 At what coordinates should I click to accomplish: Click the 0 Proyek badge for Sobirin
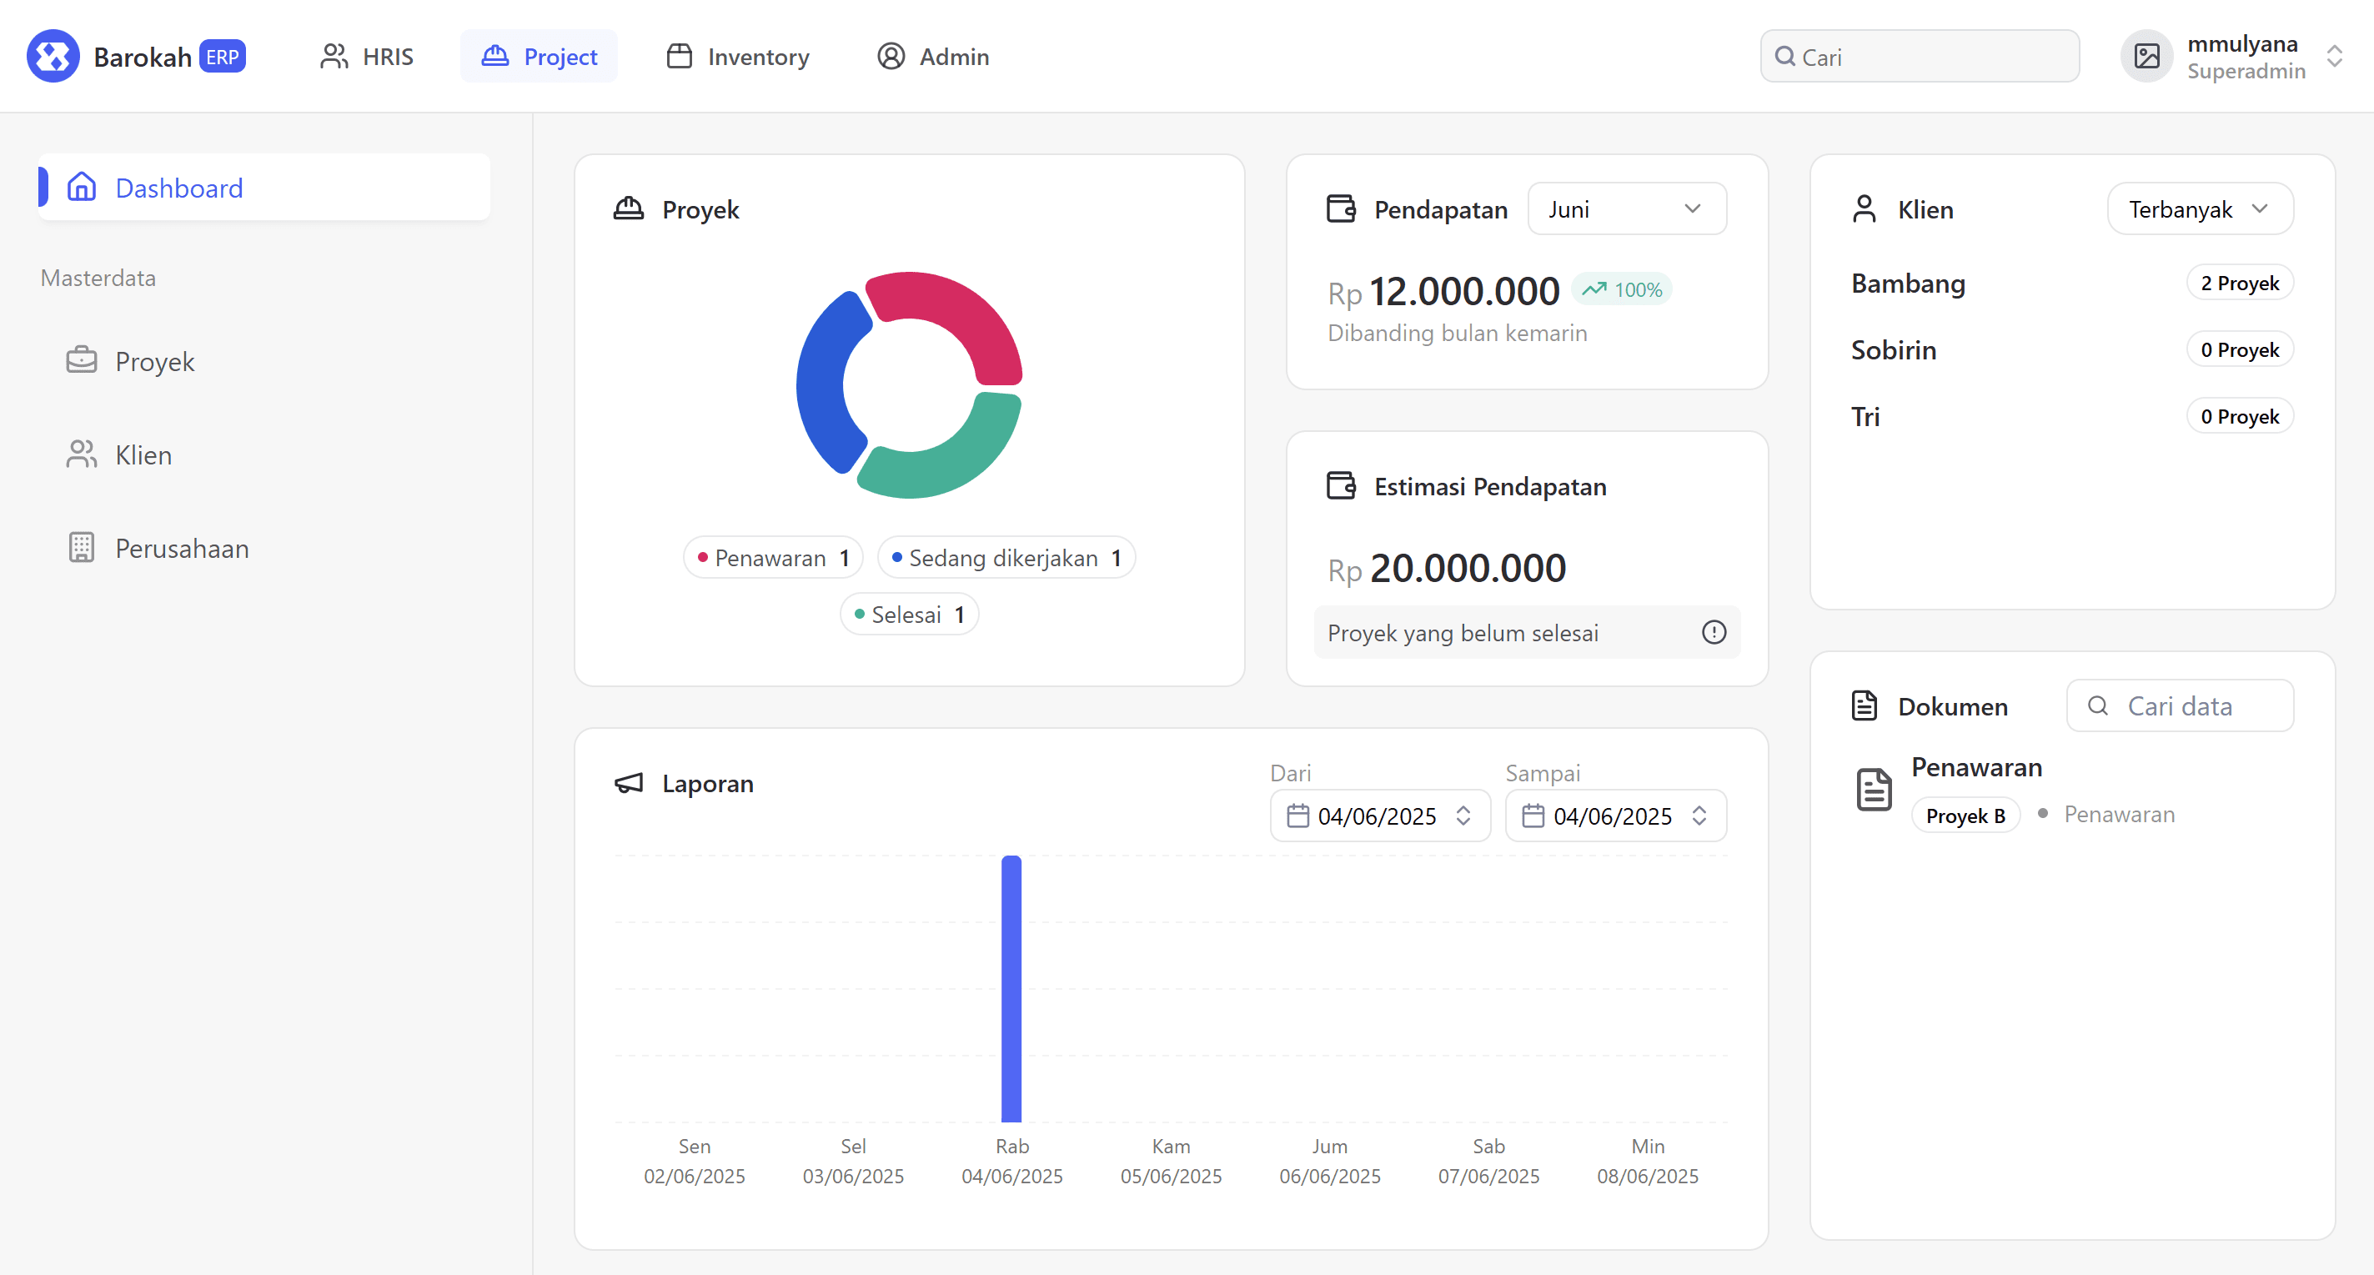2240,349
